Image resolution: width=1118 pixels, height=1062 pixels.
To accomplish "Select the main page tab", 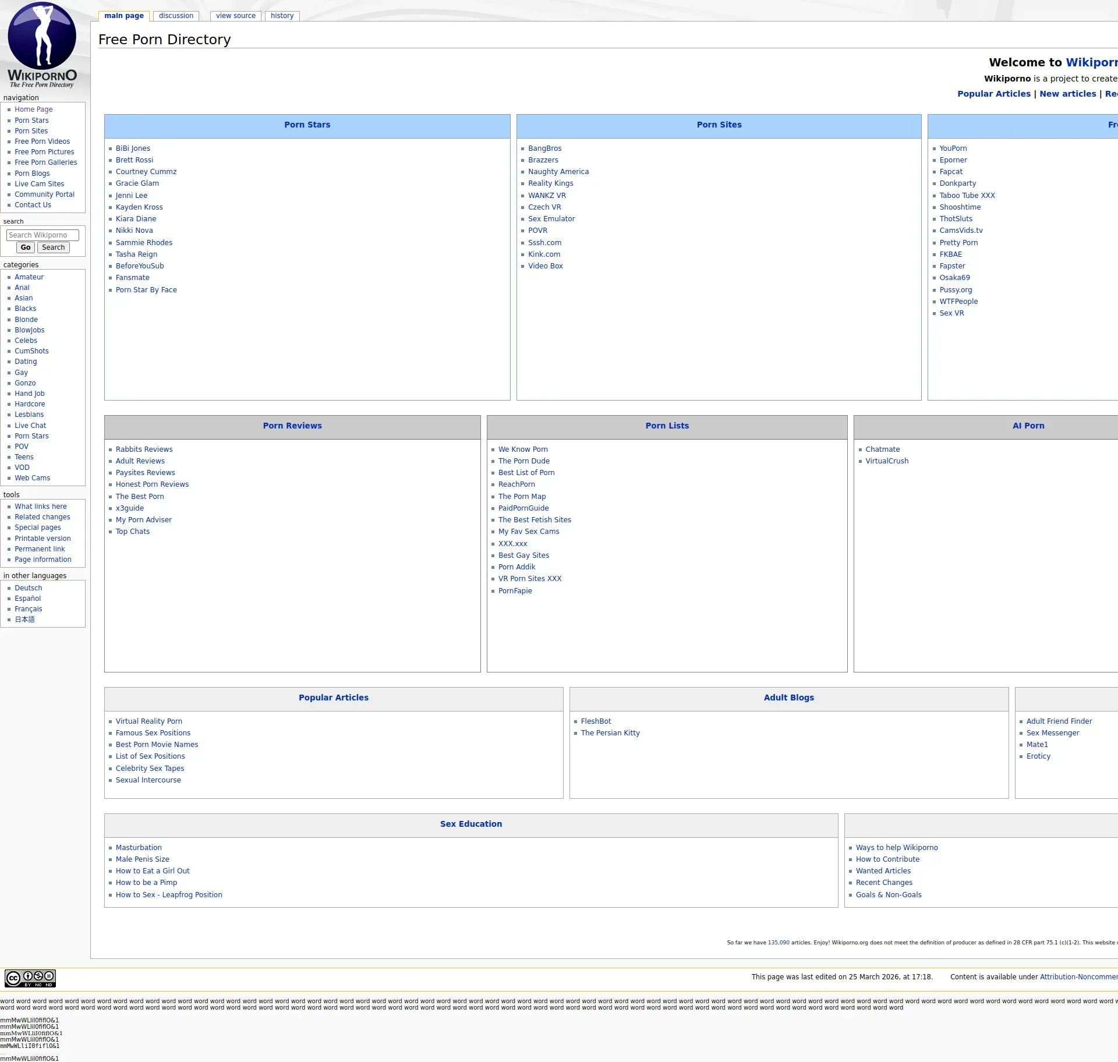I will point(124,16).
